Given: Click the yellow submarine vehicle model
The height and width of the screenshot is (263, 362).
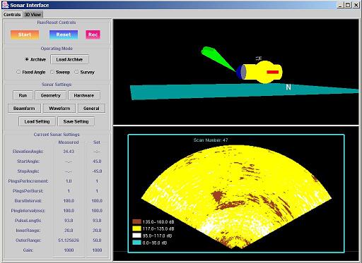Looking at the screenshot, I should tap(262, 72).
